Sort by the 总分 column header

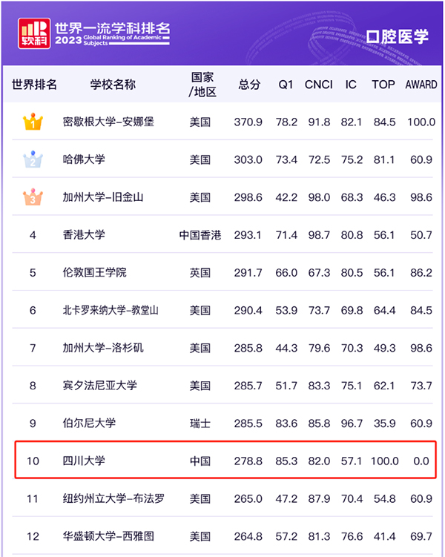[x=249, y=85]
